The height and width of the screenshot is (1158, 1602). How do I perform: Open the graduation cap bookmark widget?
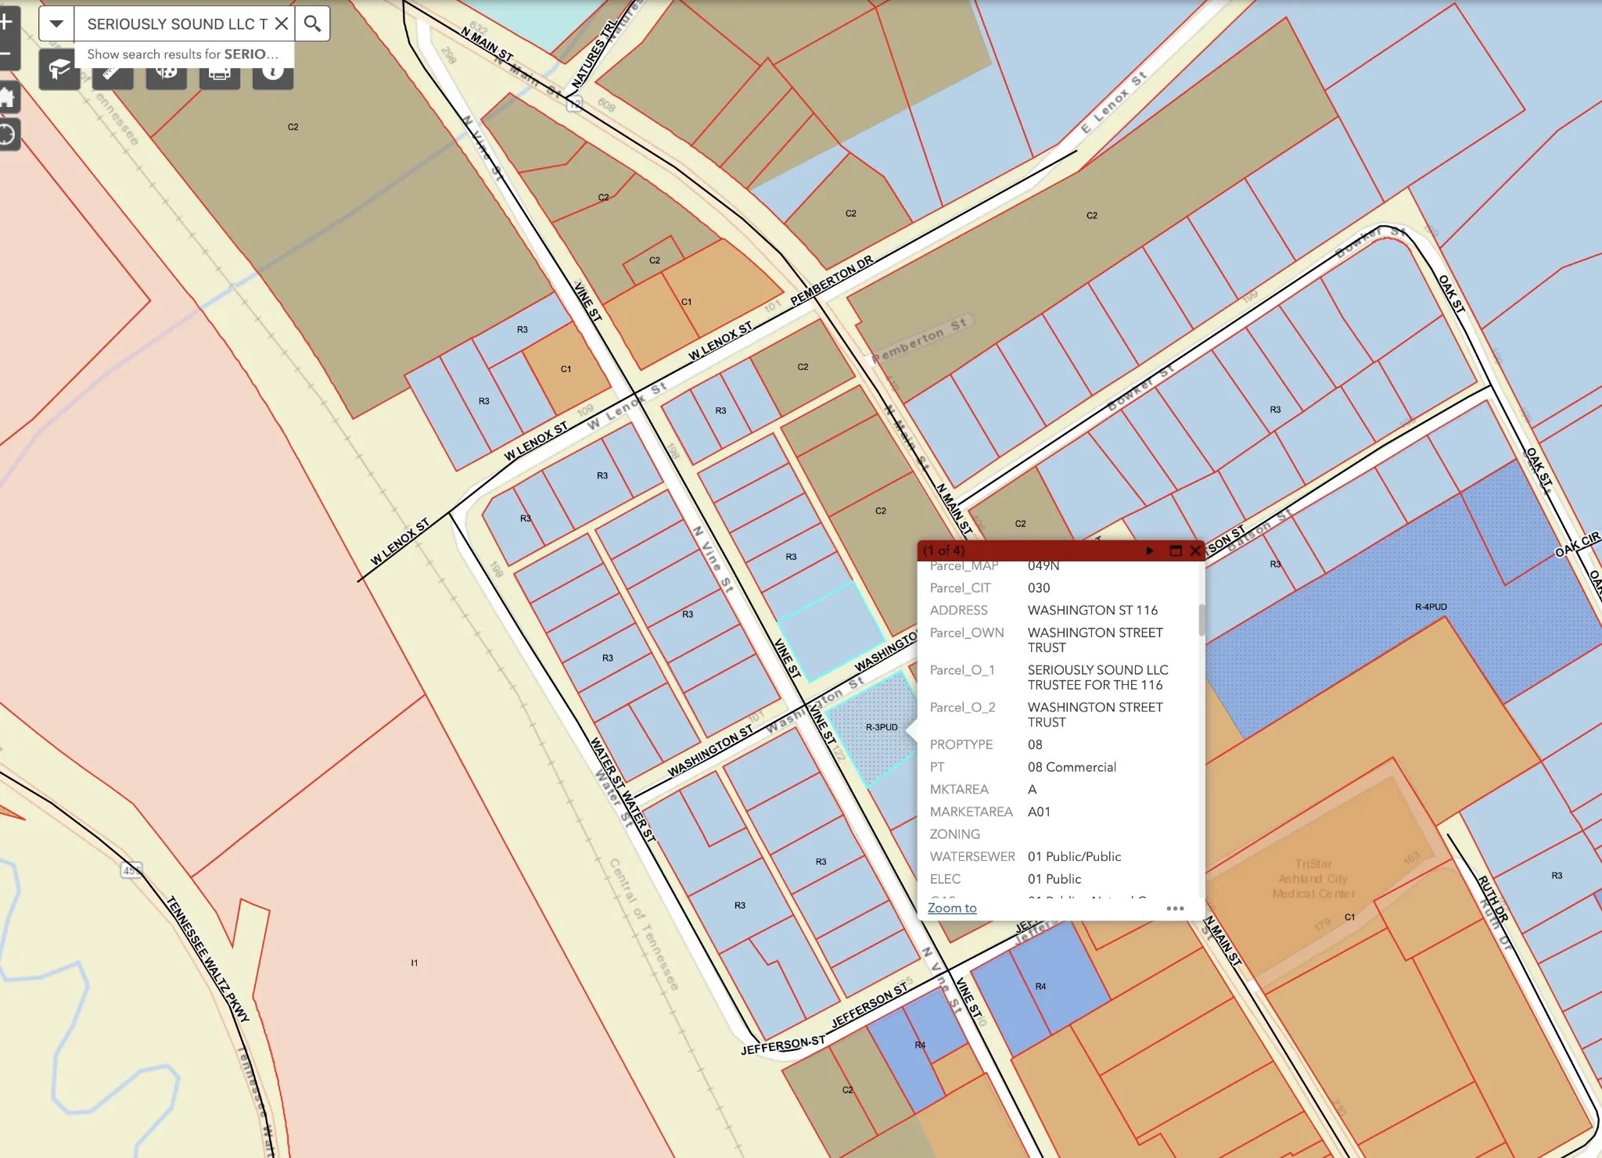(59, 70)
